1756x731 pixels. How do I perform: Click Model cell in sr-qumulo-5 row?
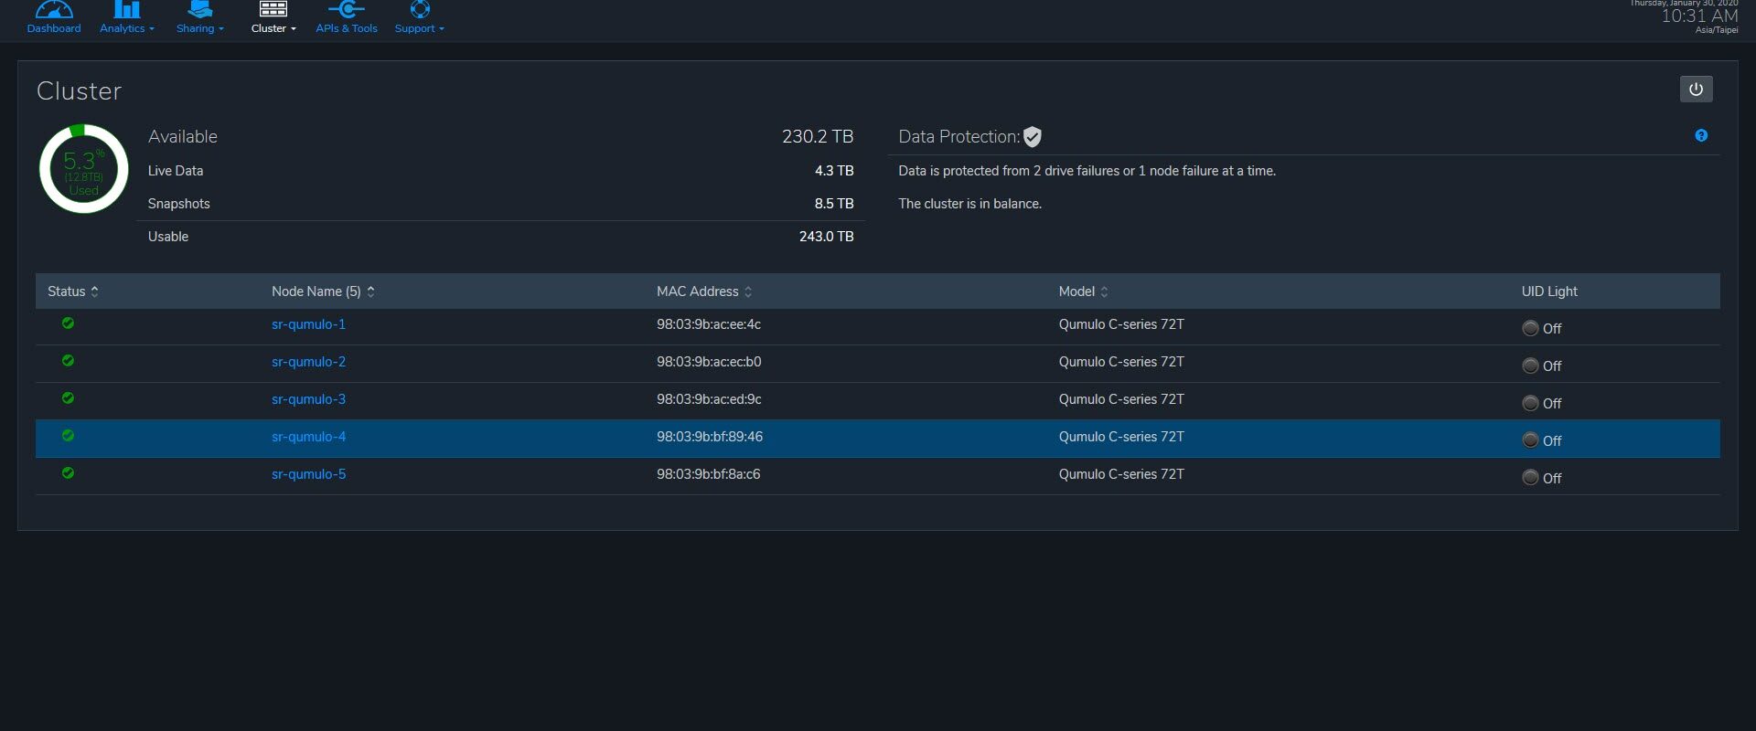tap(1121, 474)
